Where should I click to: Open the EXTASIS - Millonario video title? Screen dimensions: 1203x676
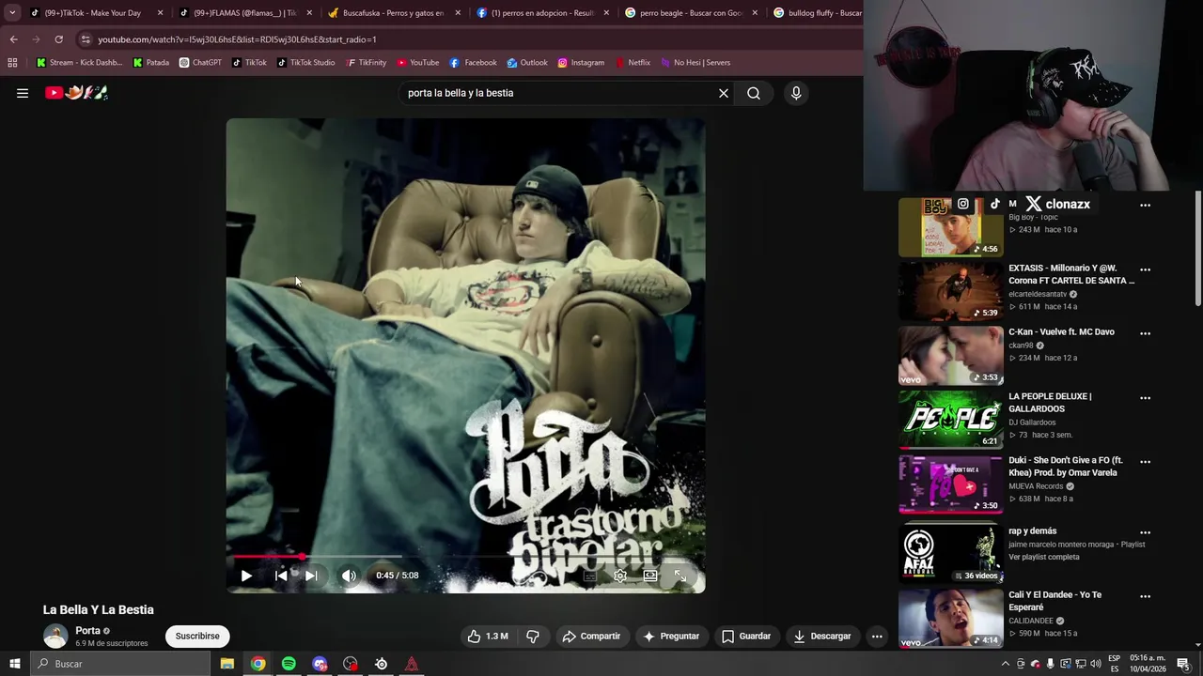click(x=1071, y=274)
